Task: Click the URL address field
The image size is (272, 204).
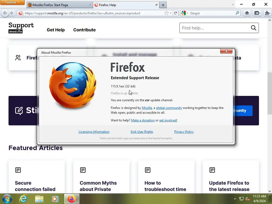Action: click(x=94, y=13)
